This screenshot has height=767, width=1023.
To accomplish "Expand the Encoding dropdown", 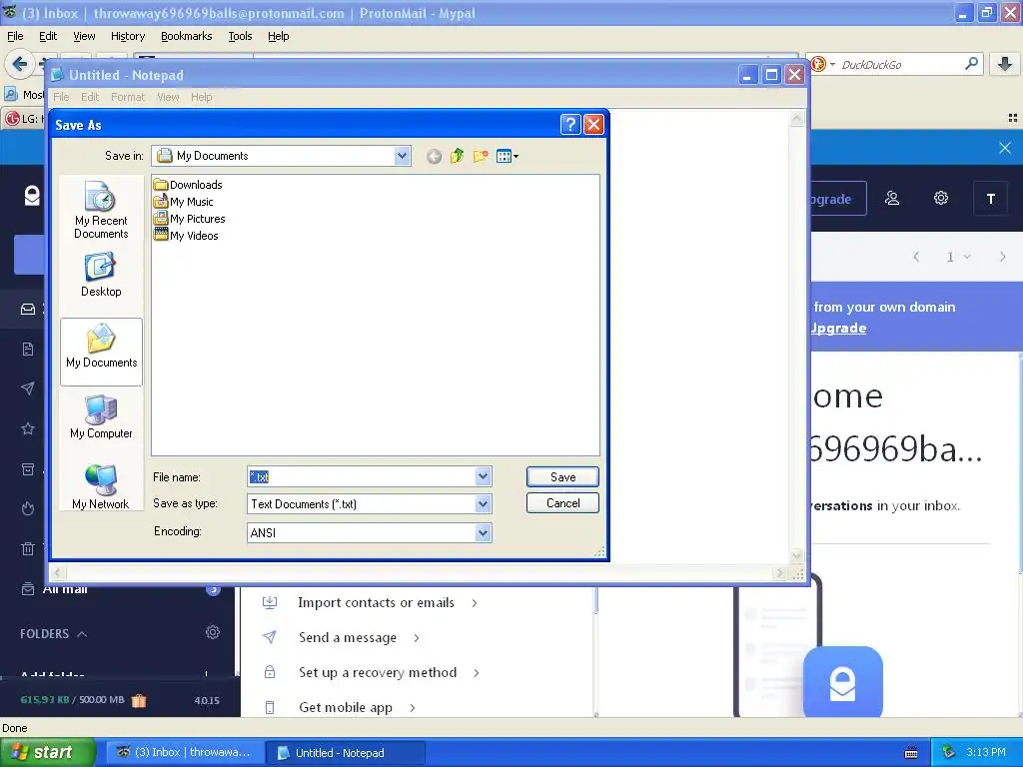I will point(483,533).
